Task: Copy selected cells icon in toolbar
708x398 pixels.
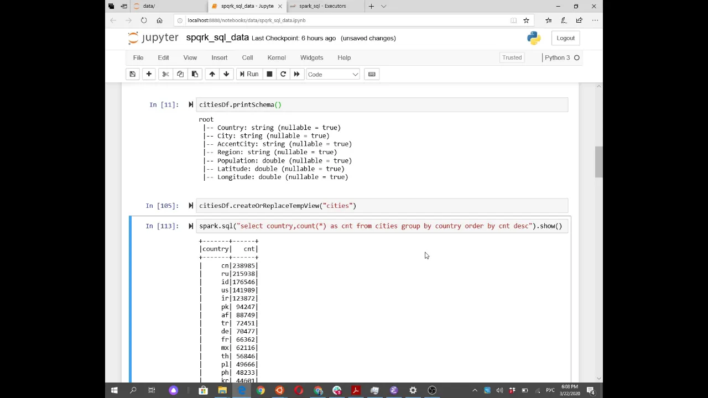Action: (180, 74)
